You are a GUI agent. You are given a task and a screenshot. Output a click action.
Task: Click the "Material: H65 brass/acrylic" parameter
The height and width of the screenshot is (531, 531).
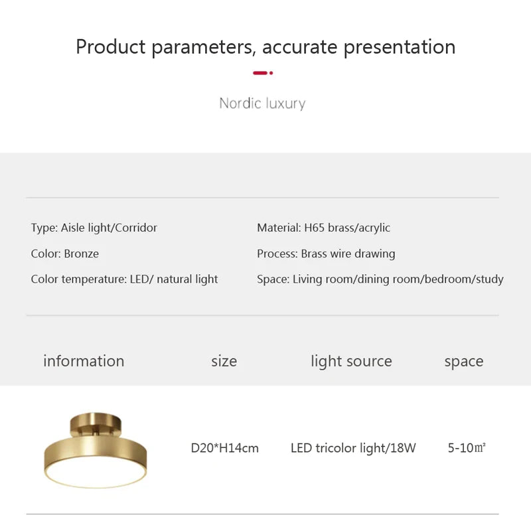(324, 228)
